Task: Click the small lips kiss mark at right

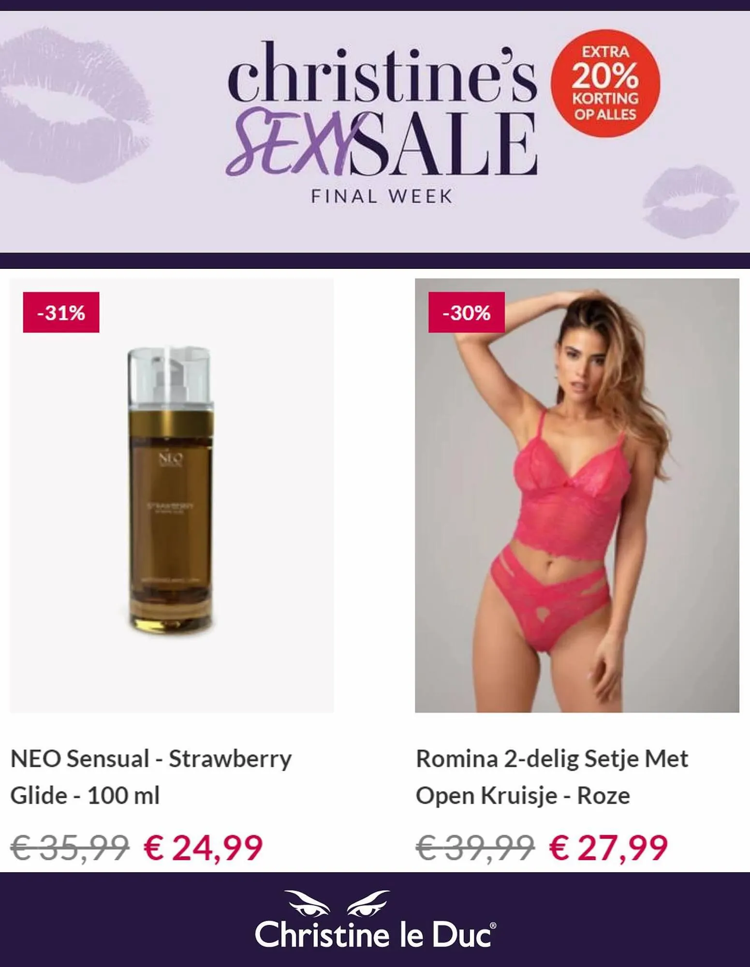Action: click(x=691, y=202)
